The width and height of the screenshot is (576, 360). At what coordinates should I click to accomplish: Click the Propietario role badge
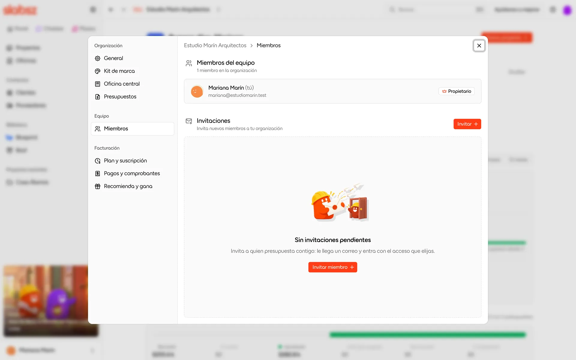[x=457, y=91]
